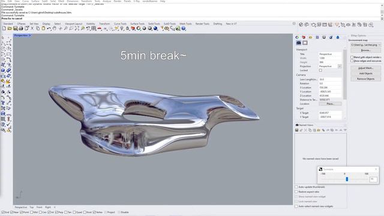Click the Turntable speed slider handle

click(347, 179)
